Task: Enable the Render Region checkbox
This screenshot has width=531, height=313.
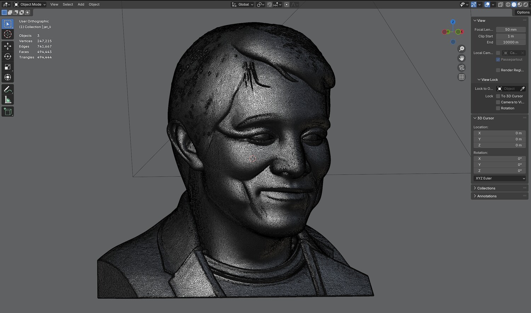Action: (x=498, y=70)
